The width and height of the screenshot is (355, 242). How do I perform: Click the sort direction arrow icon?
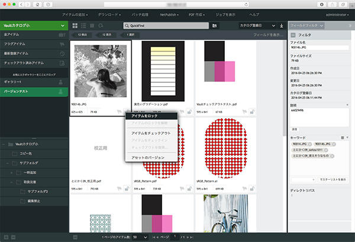(282, 26)
